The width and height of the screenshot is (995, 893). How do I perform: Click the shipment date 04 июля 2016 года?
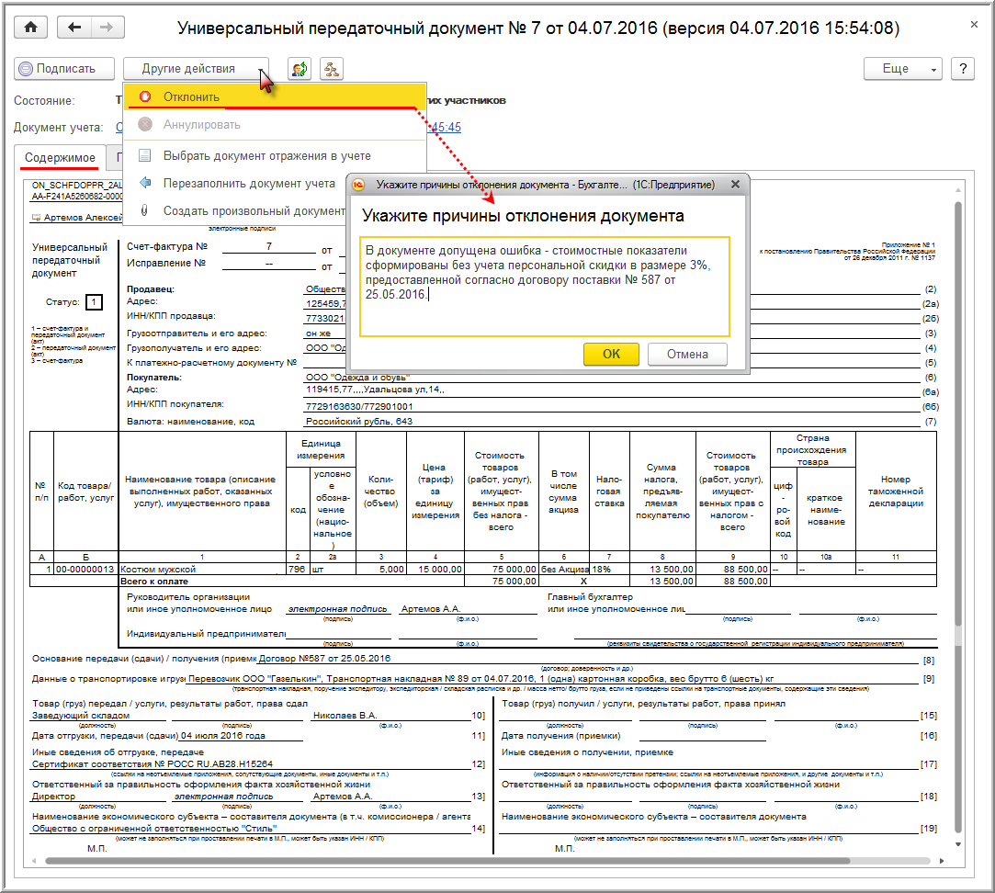pos(222,736)
